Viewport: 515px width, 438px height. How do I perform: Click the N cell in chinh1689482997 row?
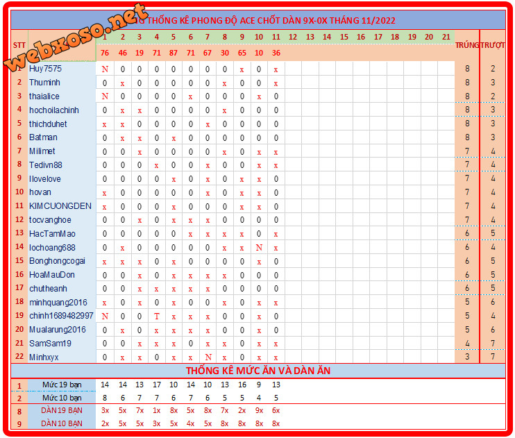(x=105, y=316)
